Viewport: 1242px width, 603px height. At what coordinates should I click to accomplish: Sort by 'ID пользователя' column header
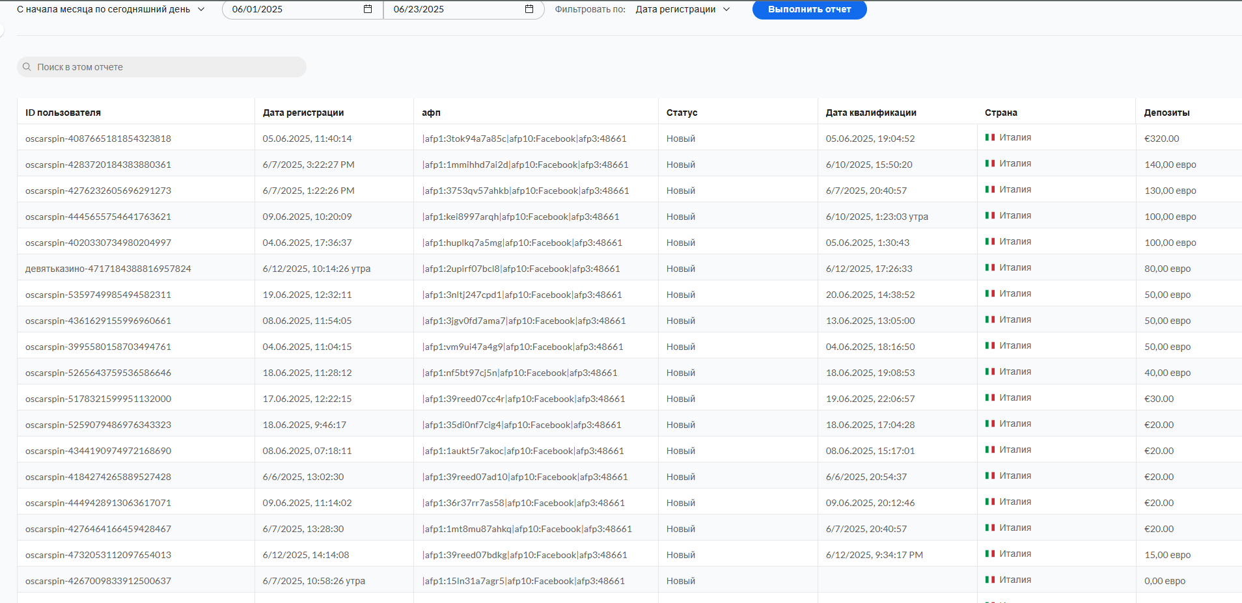63,113
